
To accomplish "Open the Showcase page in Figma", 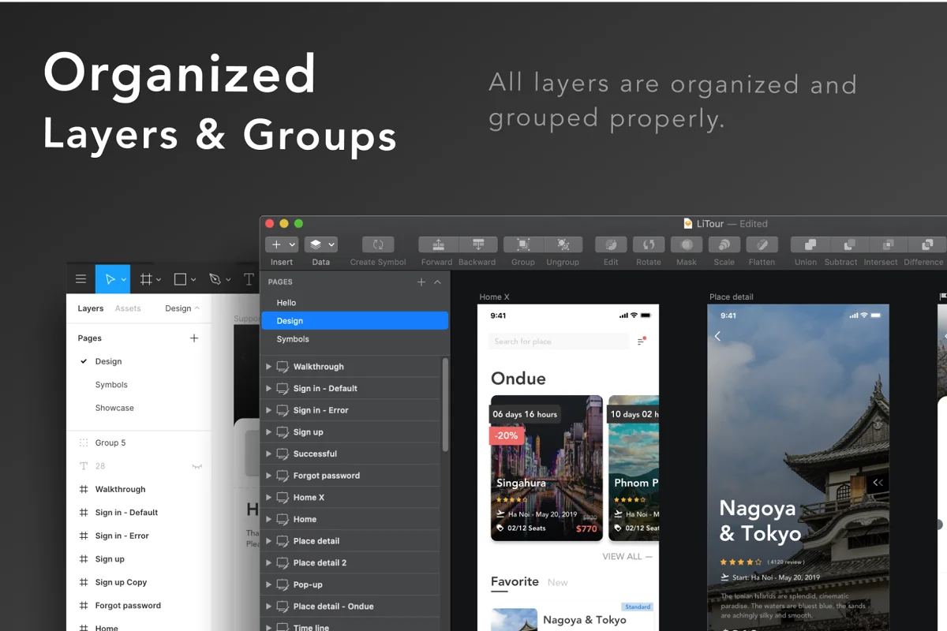I will [114, 408].
